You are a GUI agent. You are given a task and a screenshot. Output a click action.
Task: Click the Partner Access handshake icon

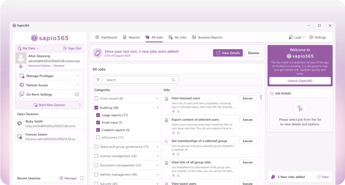point(22,85)
